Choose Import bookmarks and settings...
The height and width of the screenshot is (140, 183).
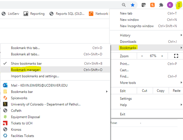[x=56, y=76]
